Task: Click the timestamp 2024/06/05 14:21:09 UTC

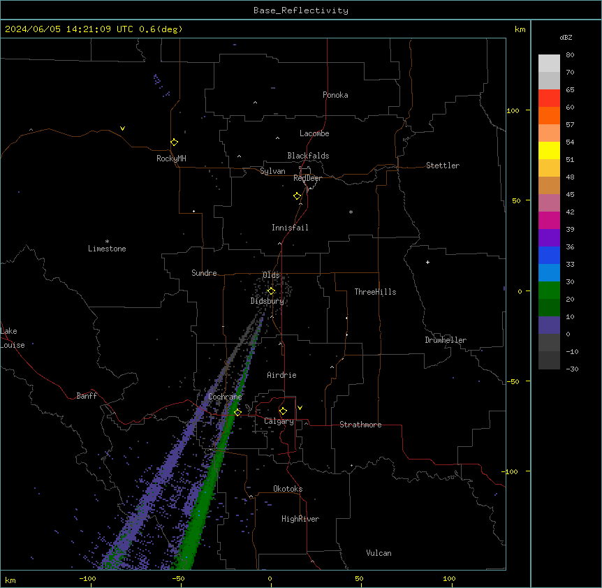Action: (69, 29)
